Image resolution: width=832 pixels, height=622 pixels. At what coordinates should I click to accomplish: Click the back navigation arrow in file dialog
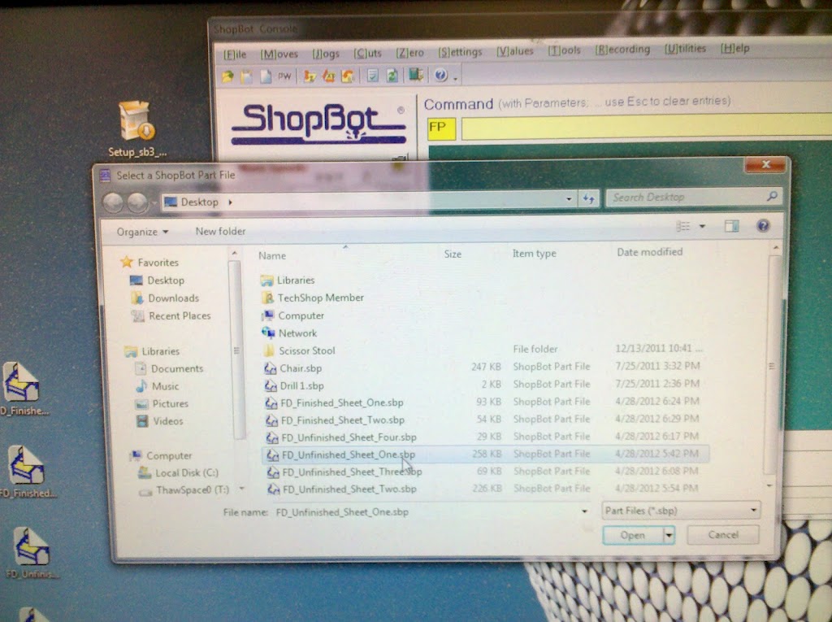tap(113, 203)
